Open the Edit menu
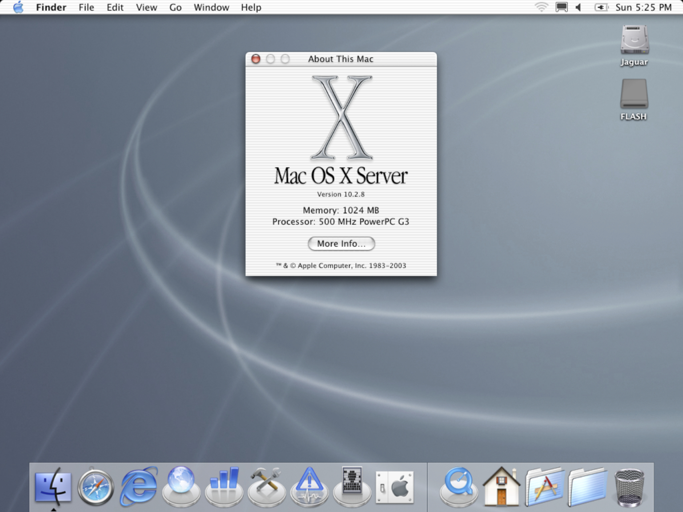Image resolution: width=683 pixels, height=512 pixels. click(x=115, y=7)
